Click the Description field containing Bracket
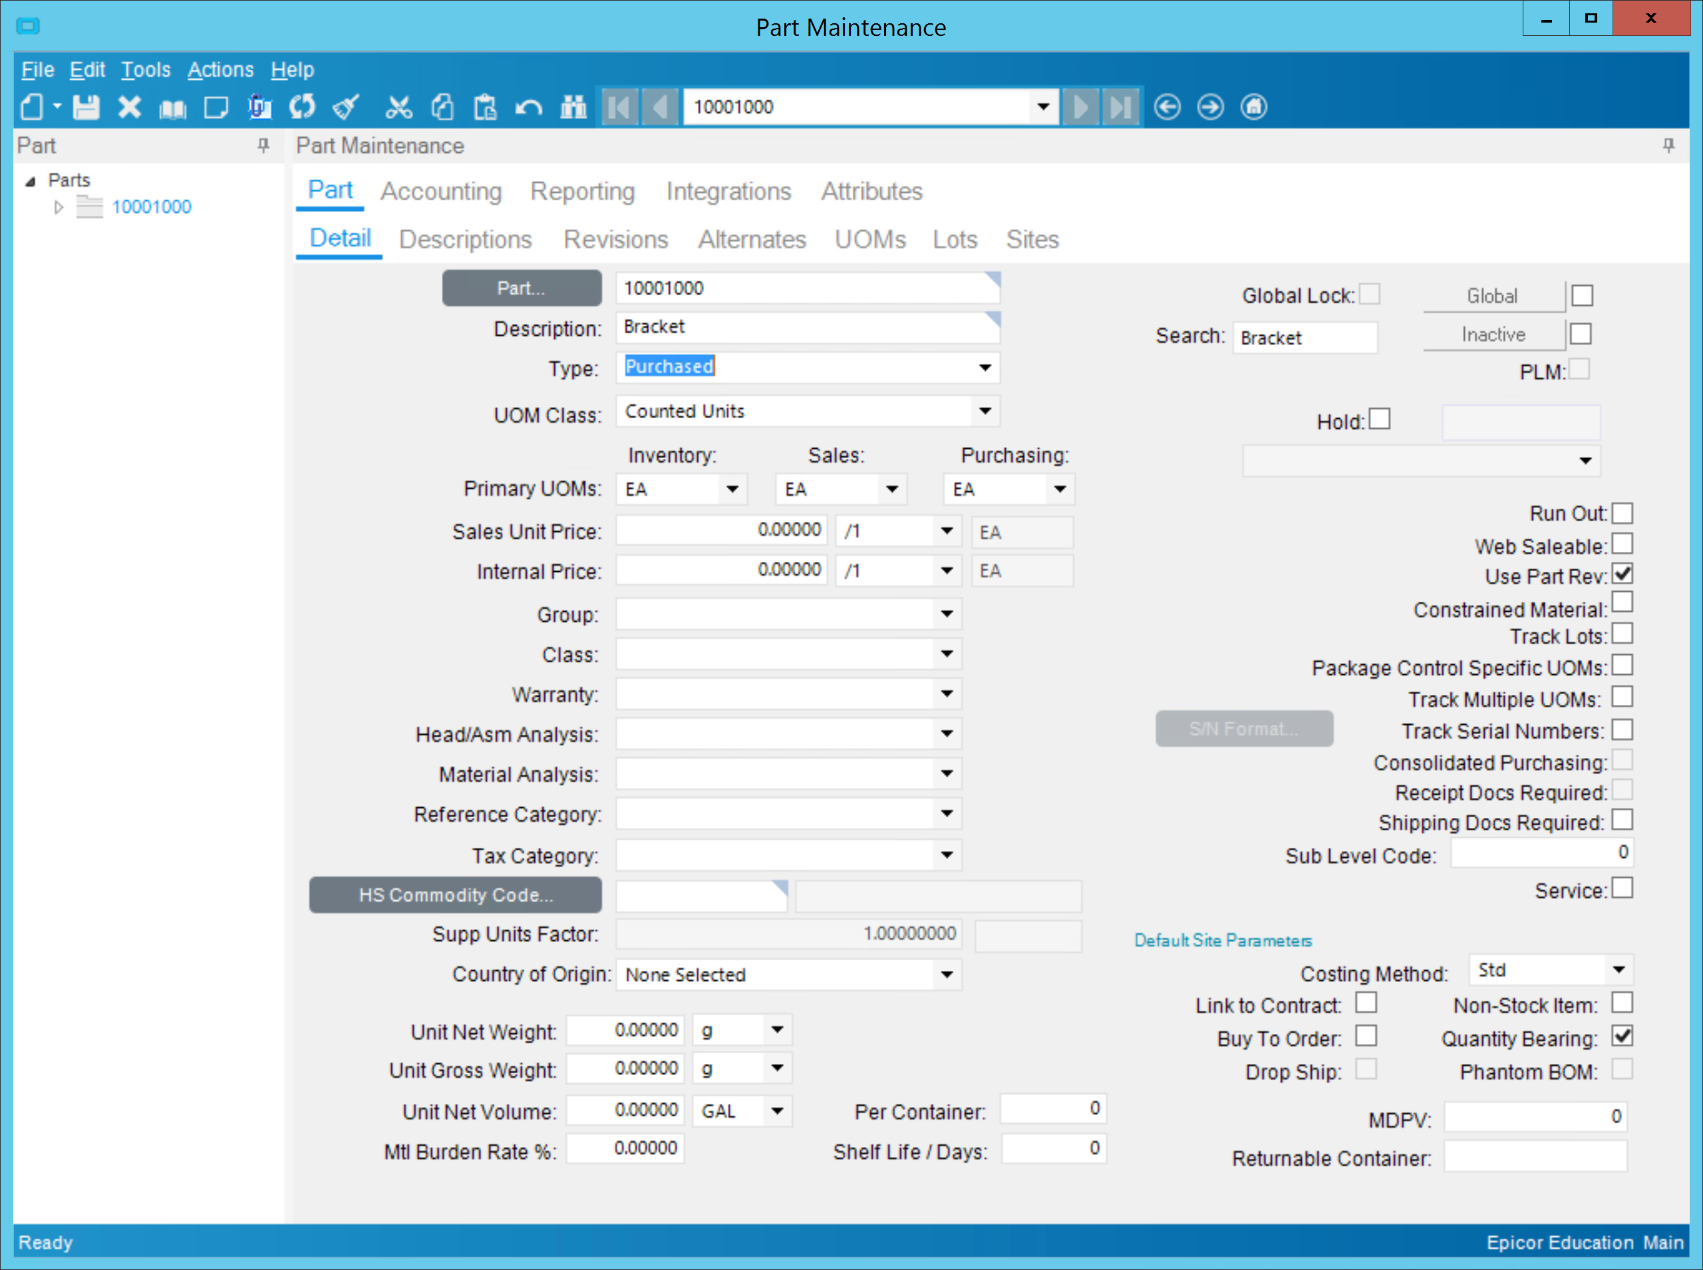The height and width of the screenshot is (1270, 1703). 808,328
